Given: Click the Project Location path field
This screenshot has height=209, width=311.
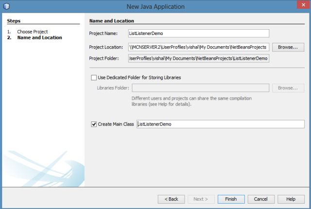Looking at the screenshot, I should coord(199,47).
